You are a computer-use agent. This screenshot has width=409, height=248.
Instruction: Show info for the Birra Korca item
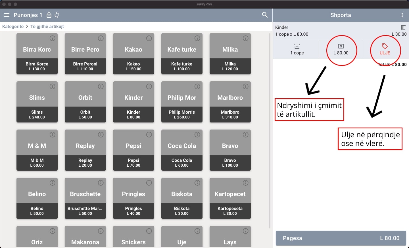[x=53, y=38]
